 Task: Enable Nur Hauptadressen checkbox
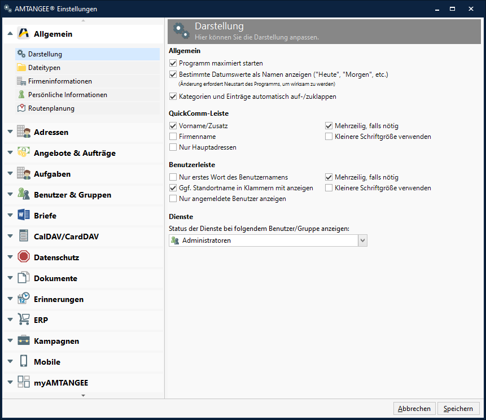click(173, 147)
